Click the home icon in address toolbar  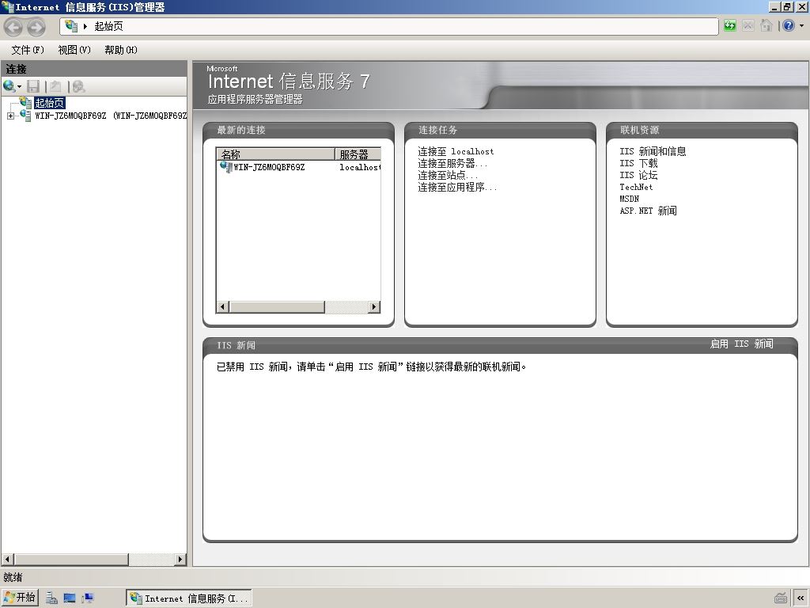pyautogui.click(x=766, y=25)
